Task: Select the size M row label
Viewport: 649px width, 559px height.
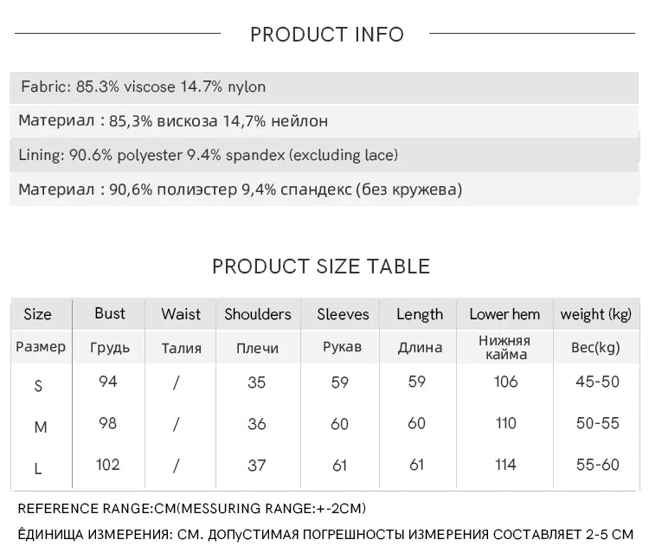Action: (40, 427)
